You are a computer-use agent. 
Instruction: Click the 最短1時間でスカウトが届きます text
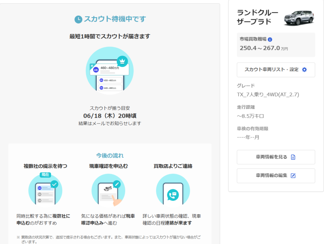110,36
